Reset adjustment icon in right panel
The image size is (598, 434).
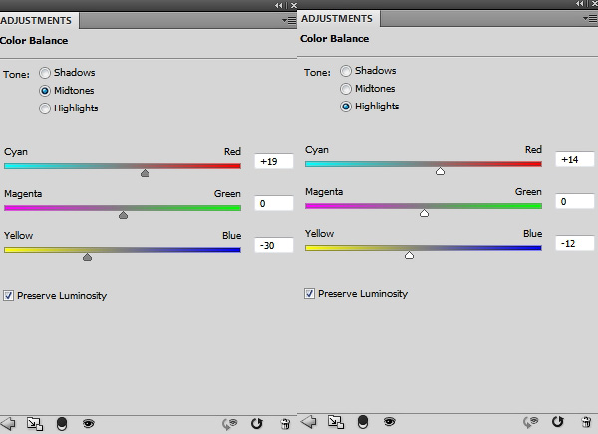pyautogui.click(x=557, y=421)
